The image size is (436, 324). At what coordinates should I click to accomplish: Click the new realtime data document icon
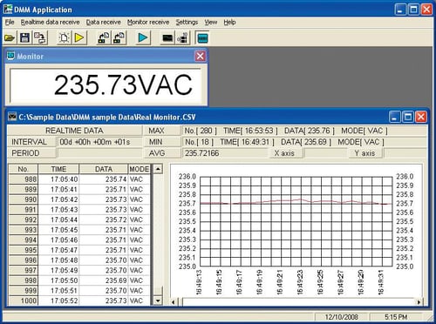tap(64, 37)
